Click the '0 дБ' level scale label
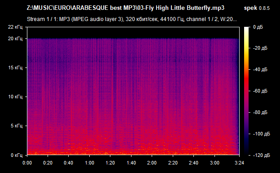This screenshot has height=173, width=280. (x=258, y=27)
